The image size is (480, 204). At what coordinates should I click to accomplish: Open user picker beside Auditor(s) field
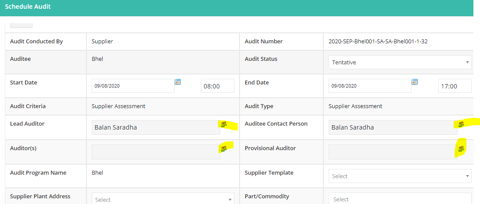coord(224,149)
